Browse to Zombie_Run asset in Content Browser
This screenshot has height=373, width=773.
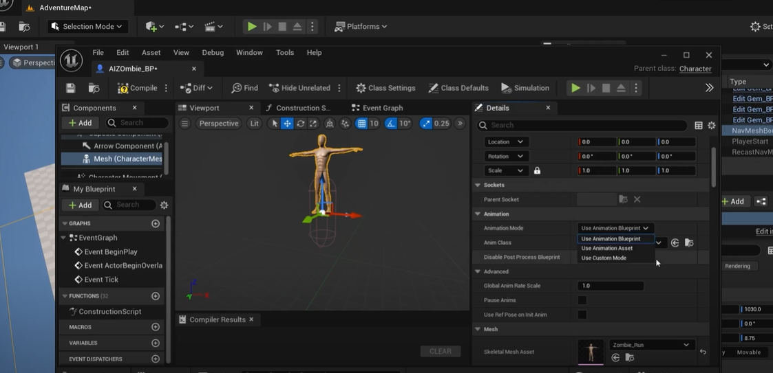point(629,358)
